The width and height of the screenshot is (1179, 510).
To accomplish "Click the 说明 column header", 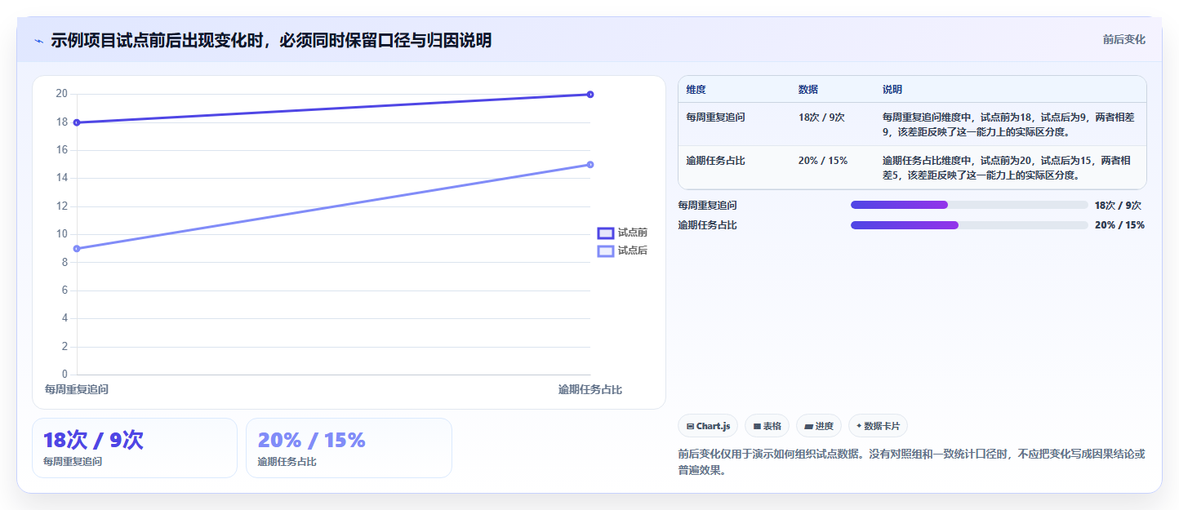I will [x=892, y=90].
